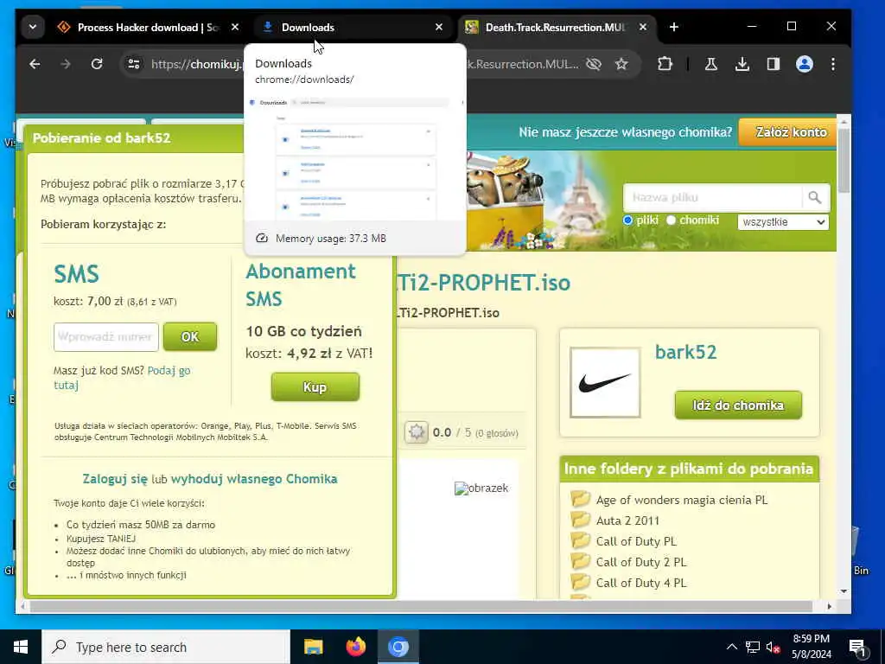
Task: Open the Chrome profile avatar
Action: (x=805, y=64)
